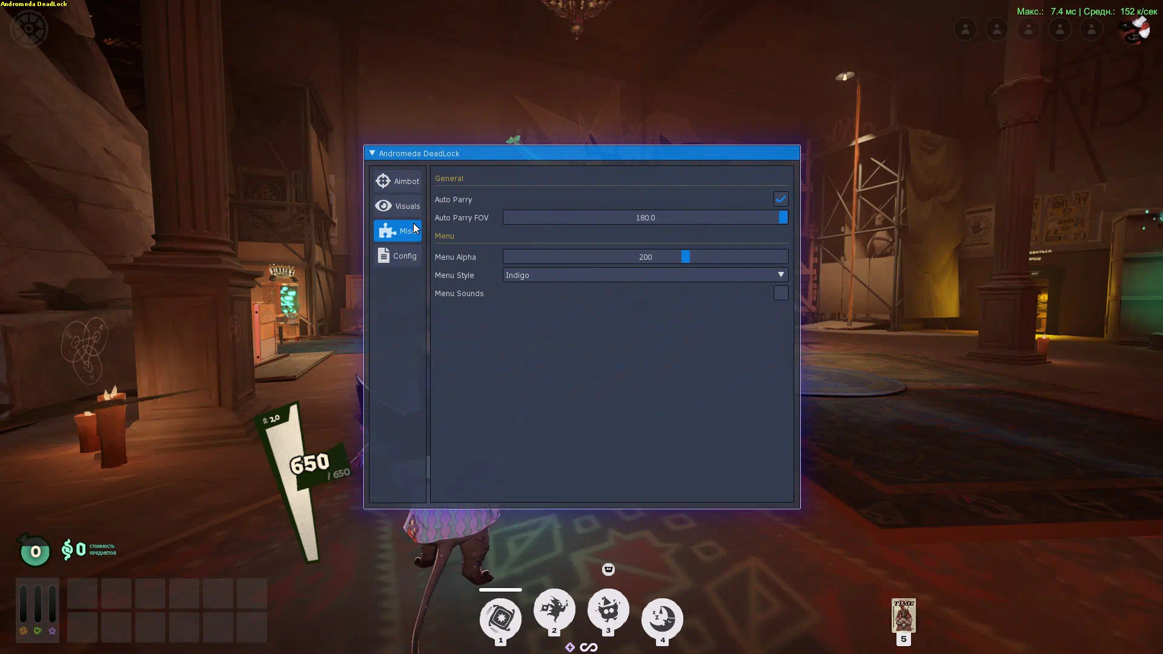The image size is (1163, 654).
Task: Collapse the Andromeda DeadLock window triangle
Action: pyautogui.click(x=372, y=153)
